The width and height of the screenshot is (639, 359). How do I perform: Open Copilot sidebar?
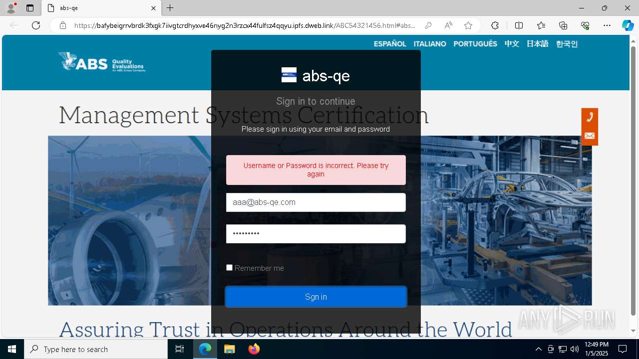coord(628,25)
